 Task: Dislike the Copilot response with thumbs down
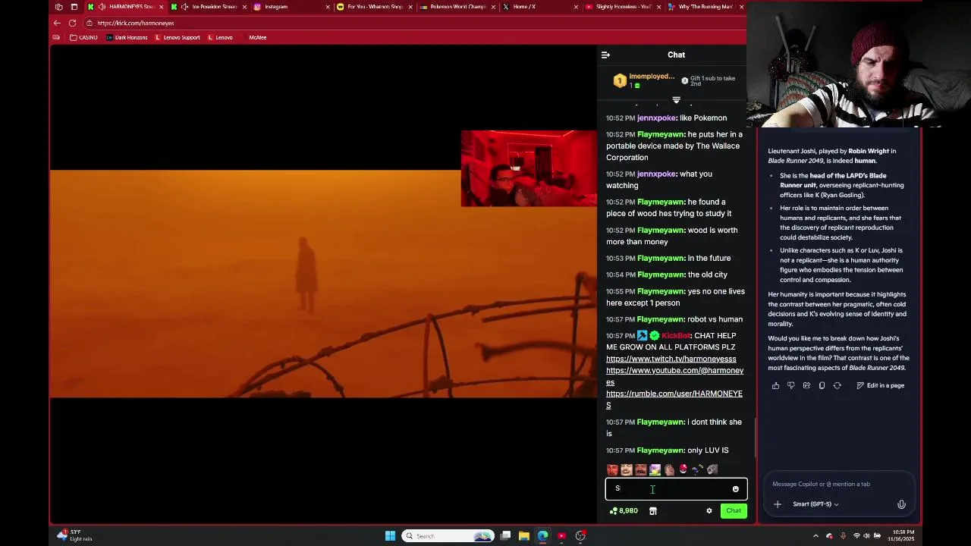click(790, 386)
